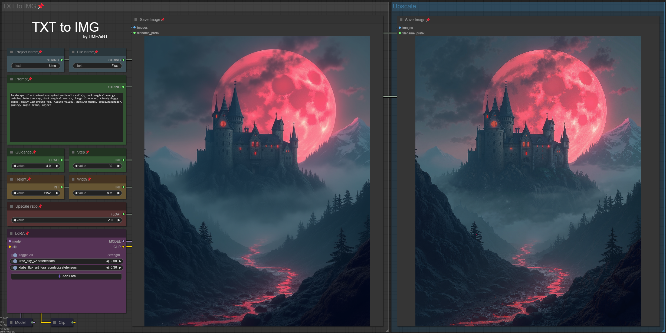Screen dimensions: 666x333
Task: Click inside the Prompt text area
Action: click(66, 122)
